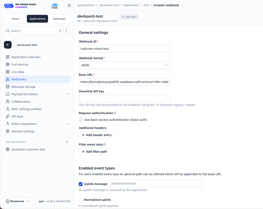This screenshot has height=209, width=263.
Task: Click the devboard-cubicore-test device icon
Action: [x=8, y=149]
